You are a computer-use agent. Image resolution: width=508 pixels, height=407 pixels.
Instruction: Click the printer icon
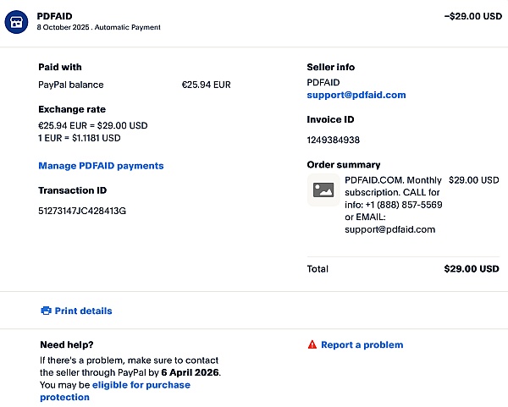click(46, 311)
